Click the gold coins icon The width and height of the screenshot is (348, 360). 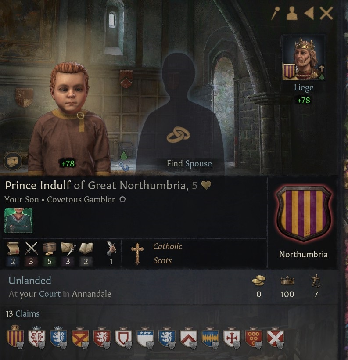click(259, 281)
